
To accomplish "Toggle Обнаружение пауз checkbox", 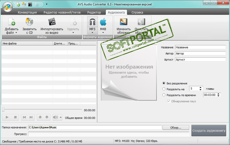I will pyautogui.click(x=169, y=101).
